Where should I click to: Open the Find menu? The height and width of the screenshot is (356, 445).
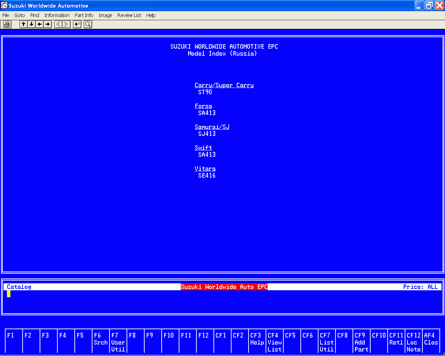tap(35, 15)
